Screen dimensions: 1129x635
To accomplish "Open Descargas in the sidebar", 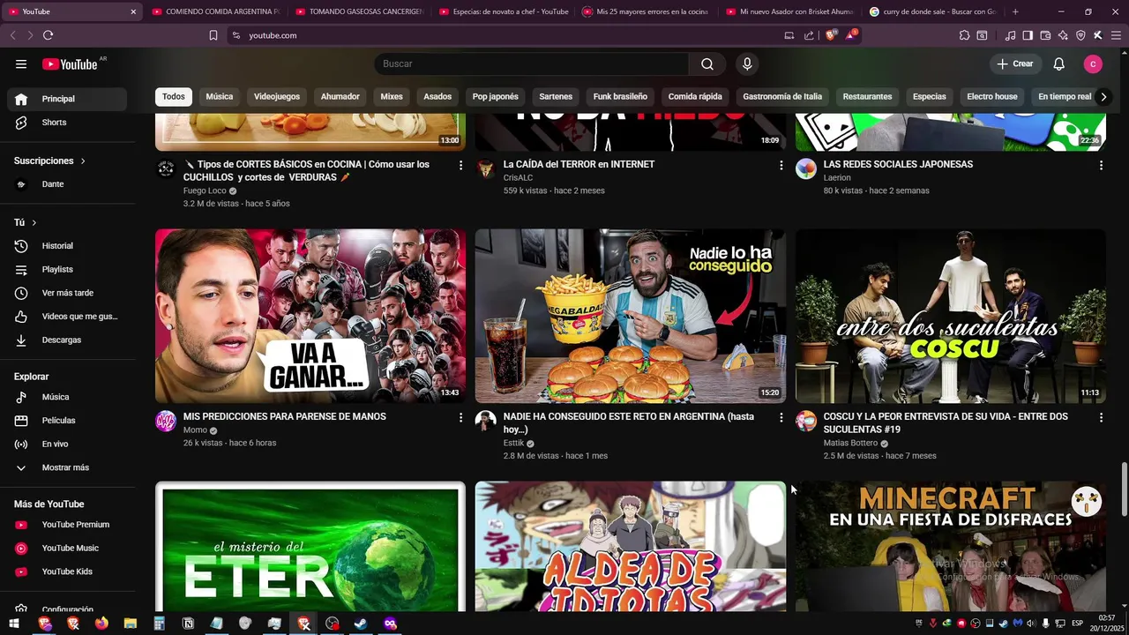I will [67, 340].
